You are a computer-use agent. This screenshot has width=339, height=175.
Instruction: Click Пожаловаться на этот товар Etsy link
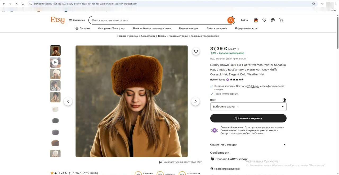182,162
